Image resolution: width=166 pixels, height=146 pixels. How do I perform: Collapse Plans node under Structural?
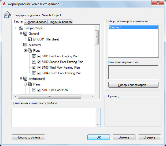[25, 51]
